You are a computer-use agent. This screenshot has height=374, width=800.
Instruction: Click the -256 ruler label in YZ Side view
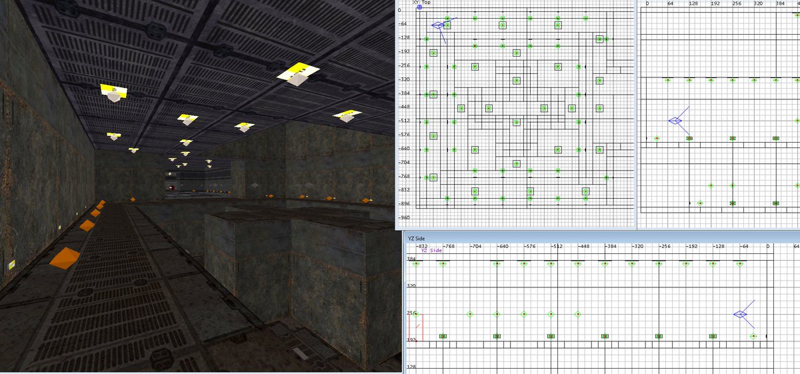pos(666,246)
